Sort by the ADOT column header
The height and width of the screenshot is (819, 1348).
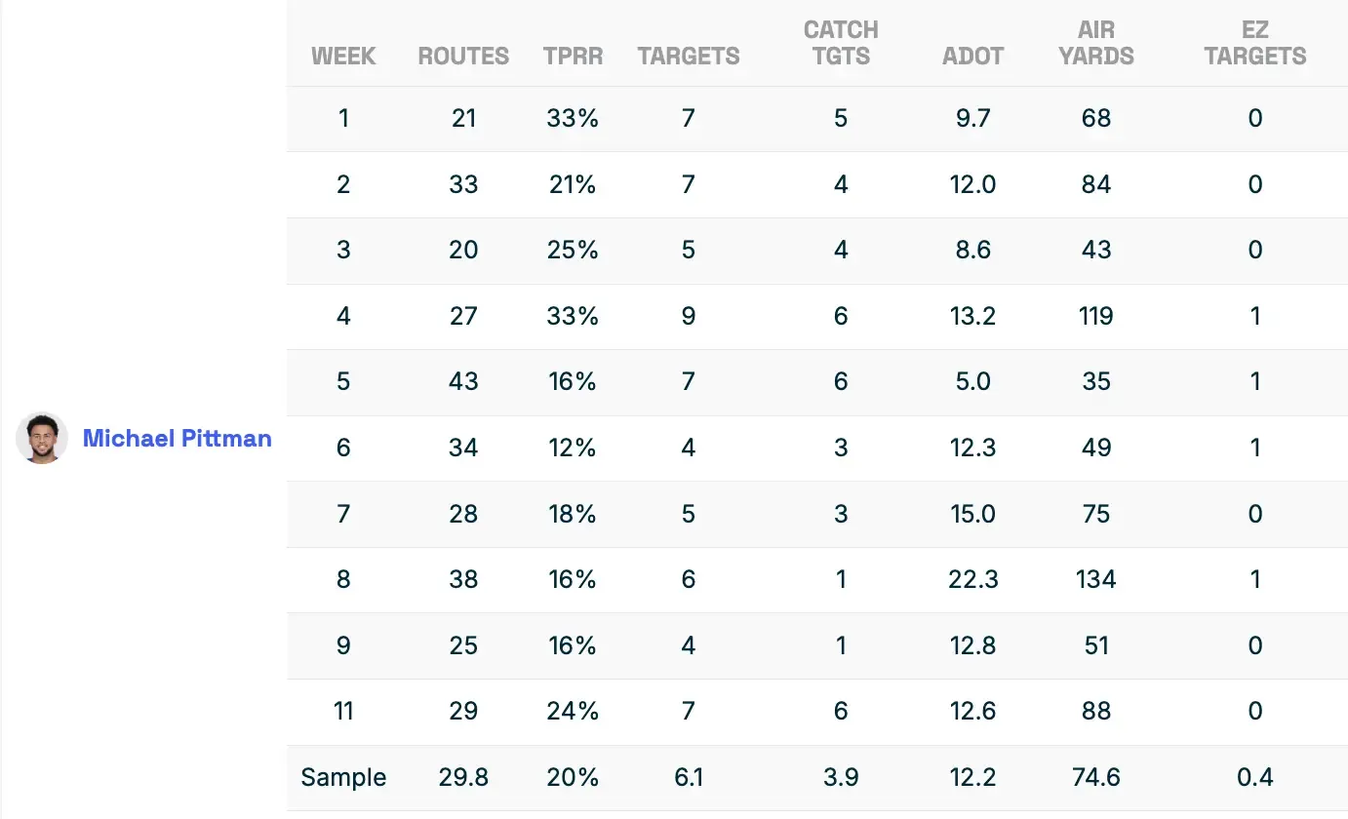[x=972, y=57]
